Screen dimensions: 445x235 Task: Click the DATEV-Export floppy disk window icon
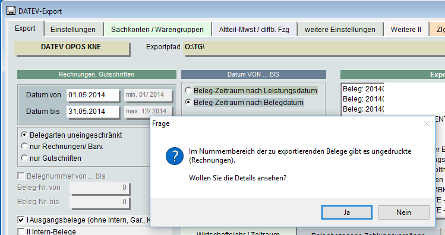(11, 11)
